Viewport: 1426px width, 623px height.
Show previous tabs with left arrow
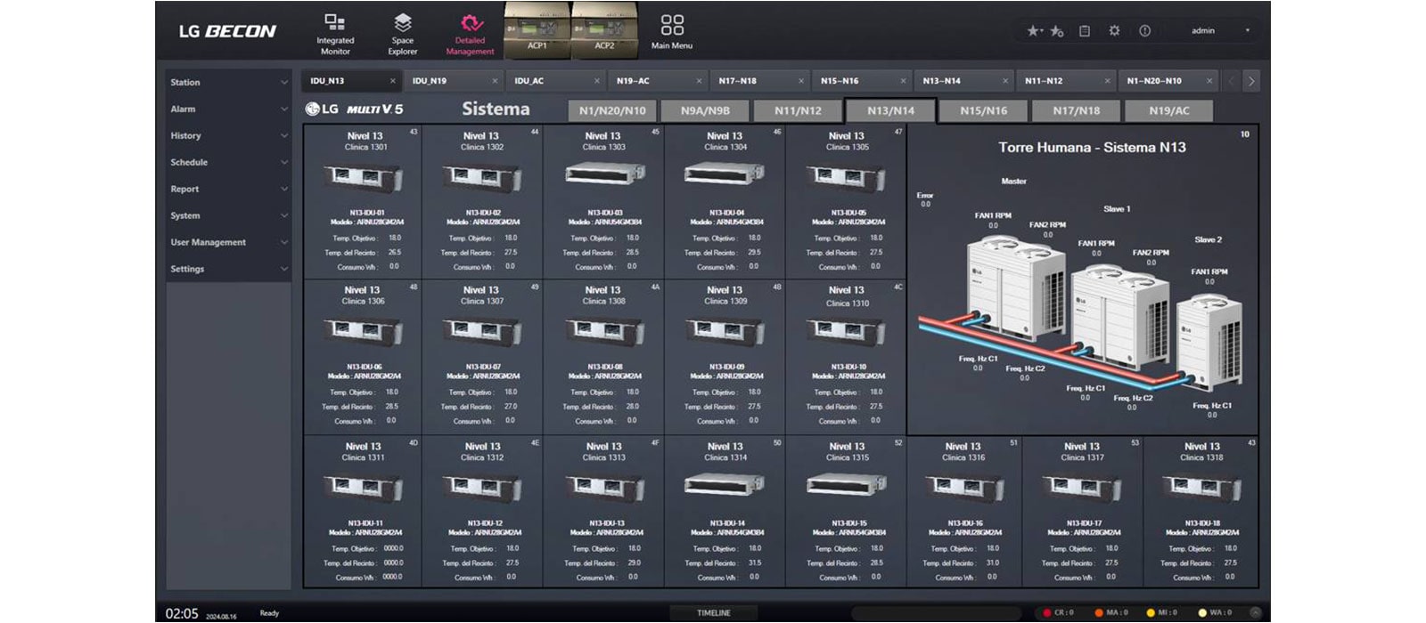[1233, 81]
